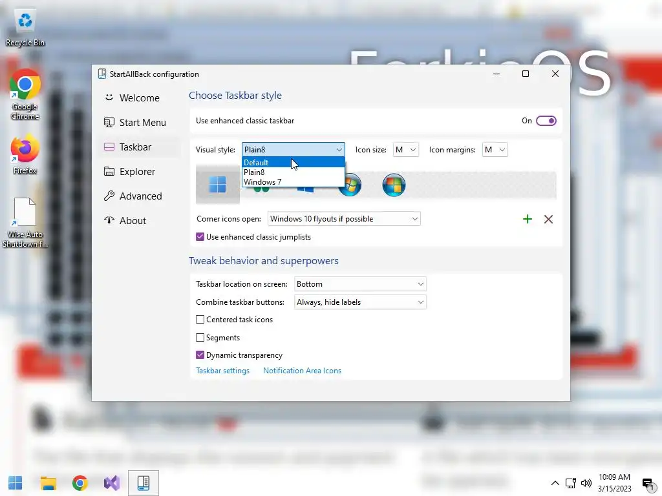The width and height of the screenshot is (662, 496).
Task: Disable Dynamic transparency
Action: (200, 355)
